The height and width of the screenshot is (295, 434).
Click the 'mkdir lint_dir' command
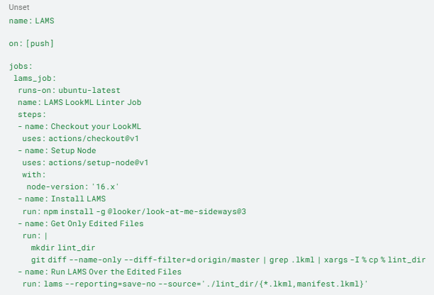tap(63, 247)
